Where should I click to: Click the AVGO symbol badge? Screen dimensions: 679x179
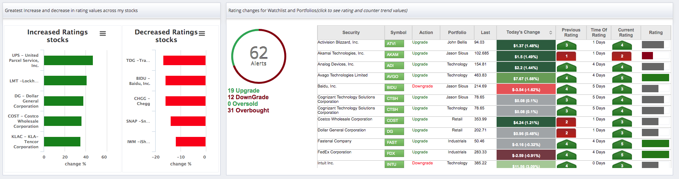395,77
